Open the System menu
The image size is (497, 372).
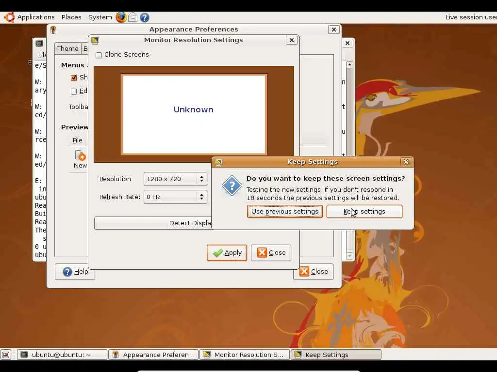[x=100, y=17]
